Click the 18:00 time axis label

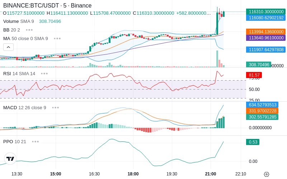(x=133, y=174)
